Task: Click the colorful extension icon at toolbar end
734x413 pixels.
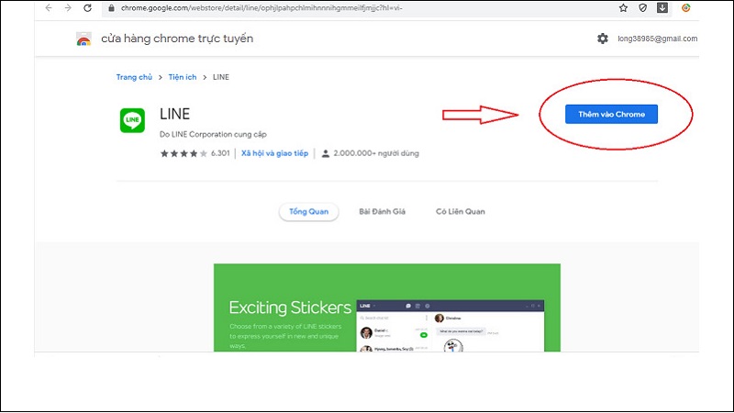Action: coord(685,8)
